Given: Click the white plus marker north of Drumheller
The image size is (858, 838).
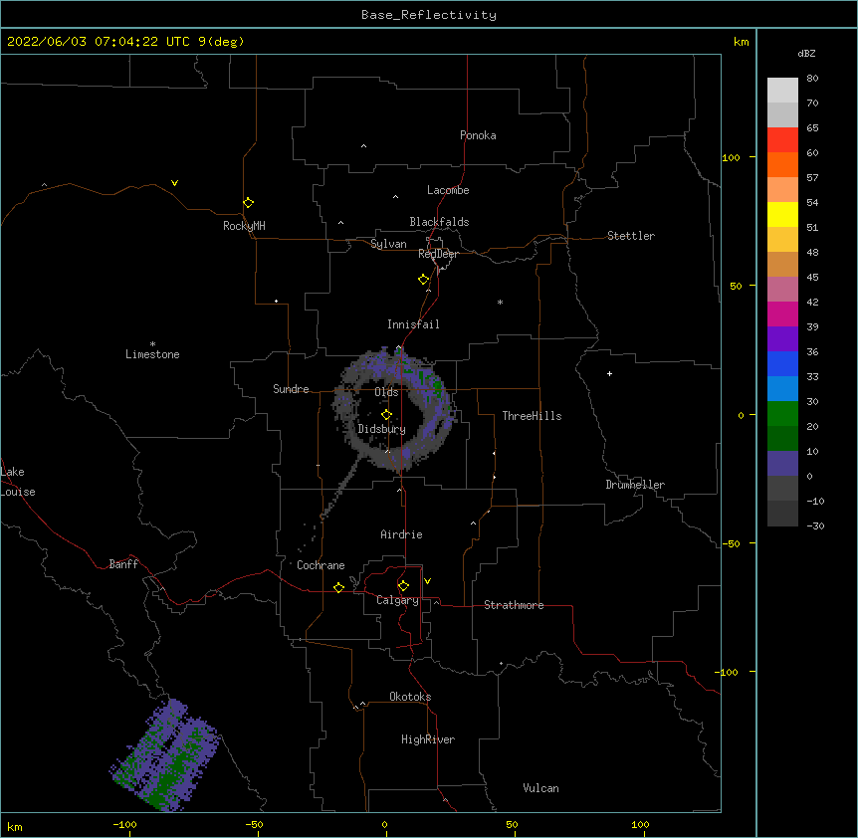Looking at the screenshot, I should pos(609,373).
